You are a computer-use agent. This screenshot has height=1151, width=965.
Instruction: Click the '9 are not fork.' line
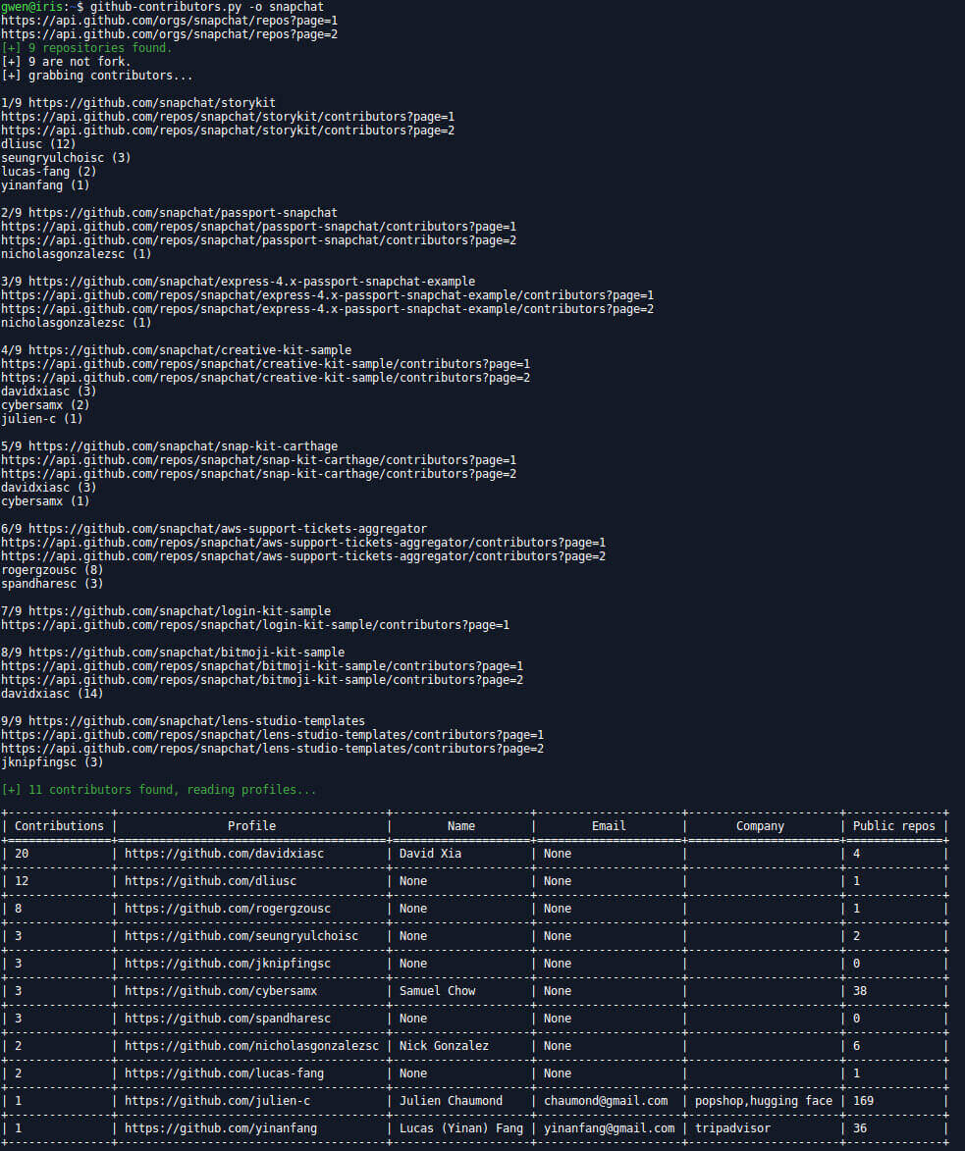pos(66,62)
